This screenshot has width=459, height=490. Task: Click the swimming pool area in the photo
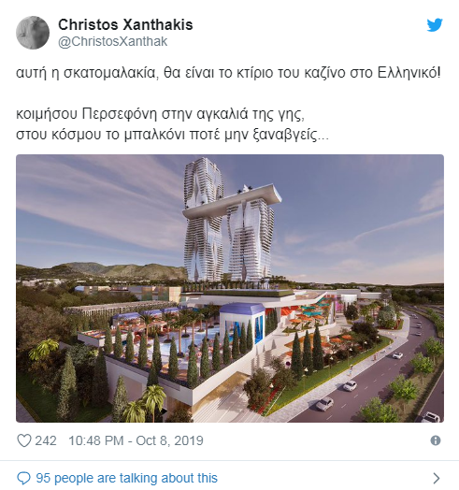coord(188,339)
